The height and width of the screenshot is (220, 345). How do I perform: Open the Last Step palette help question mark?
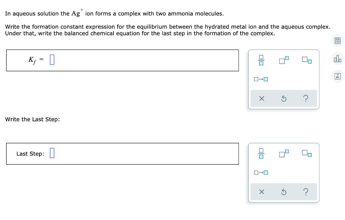306,192
